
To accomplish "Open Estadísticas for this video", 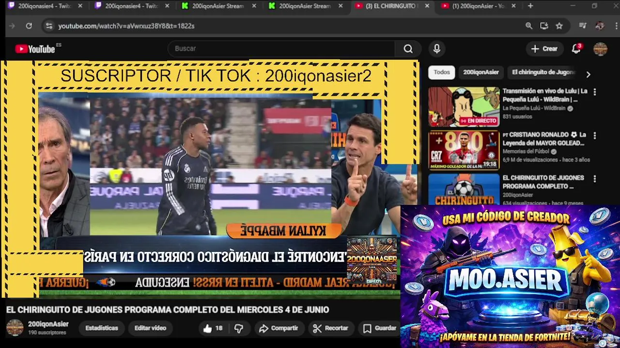I will (x=102, y=328).
